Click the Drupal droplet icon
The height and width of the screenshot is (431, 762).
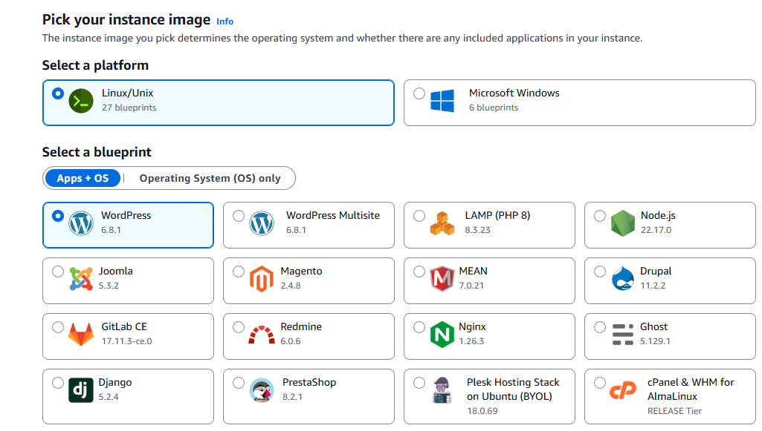click(623, 279)
